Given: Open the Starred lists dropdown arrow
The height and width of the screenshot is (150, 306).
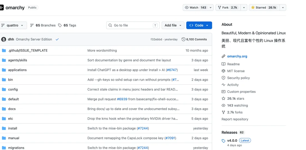Looking at the screenshot, I should pyautogui.click(x=283, y=8).
